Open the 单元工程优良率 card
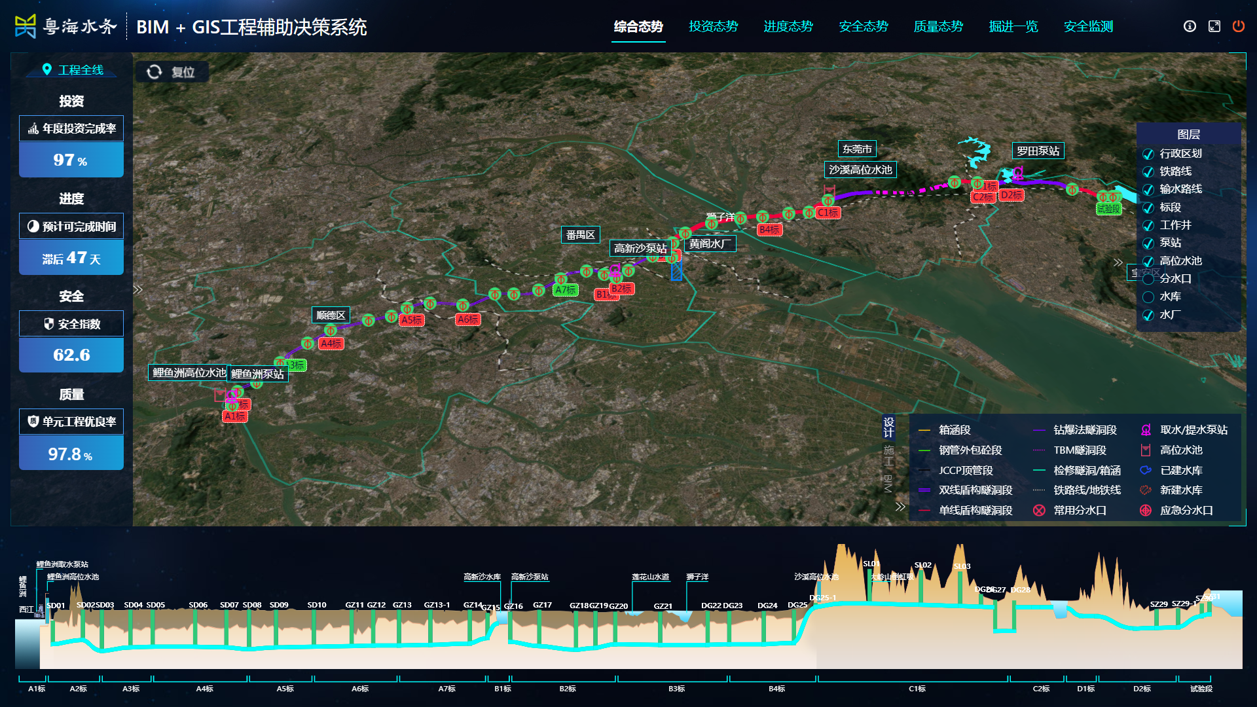This screenshot has width=1257, height=707. pos(71,439)
